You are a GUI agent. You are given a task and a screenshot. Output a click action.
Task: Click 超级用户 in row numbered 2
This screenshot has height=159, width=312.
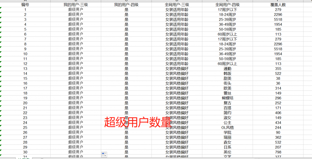76,14
